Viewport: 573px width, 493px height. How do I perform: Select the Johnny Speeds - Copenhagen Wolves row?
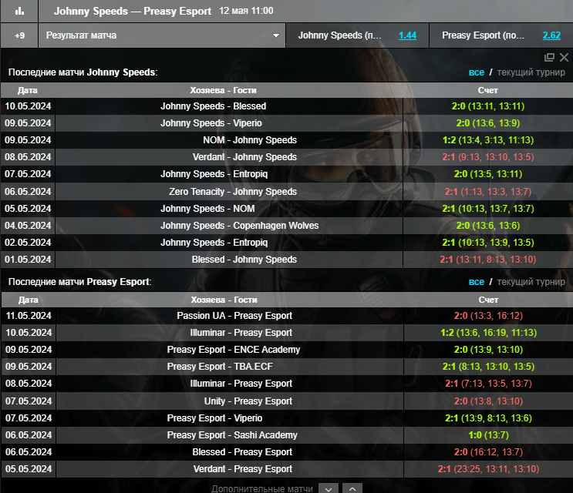pos(287,226)
